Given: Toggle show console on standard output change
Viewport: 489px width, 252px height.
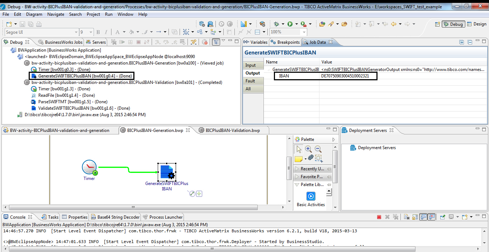Looking at the screenshot, I should [x=423, y=217].
